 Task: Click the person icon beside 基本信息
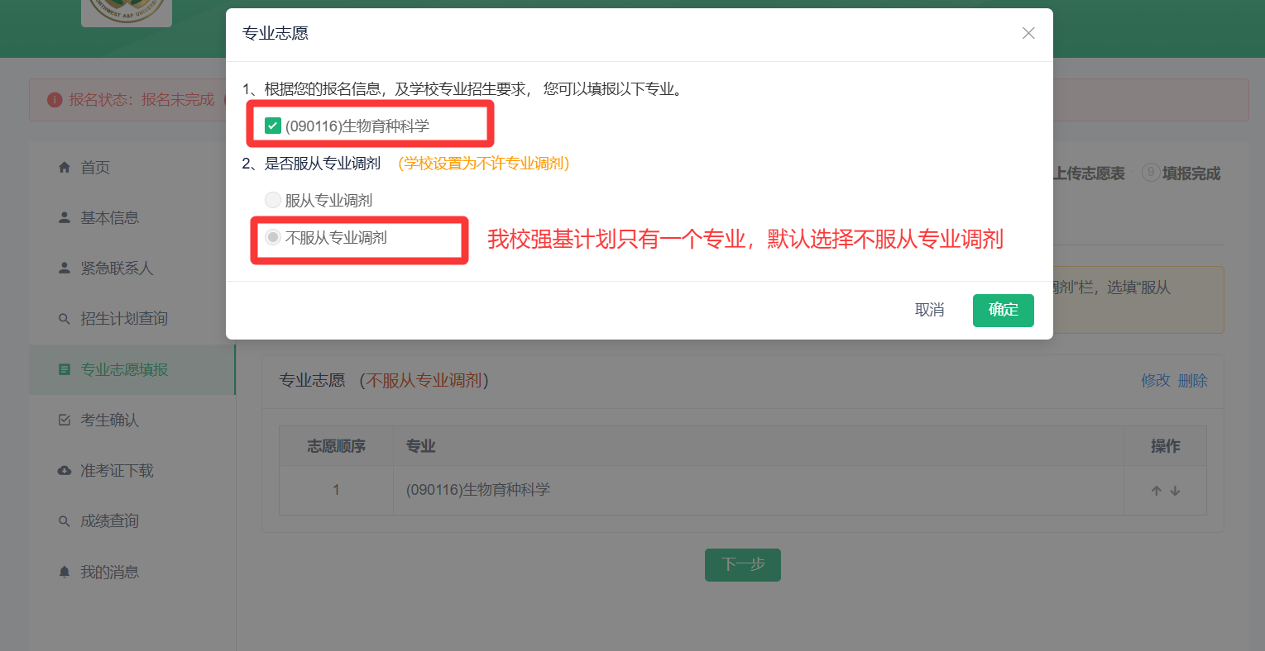[x=65, y=218]
